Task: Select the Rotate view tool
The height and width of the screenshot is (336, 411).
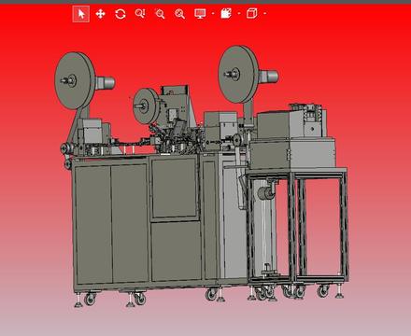Action: 120,14
